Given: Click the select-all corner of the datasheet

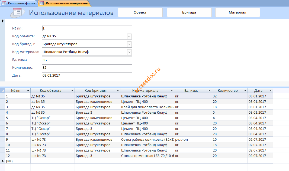Looking at the screenshot, I should 3,90.
